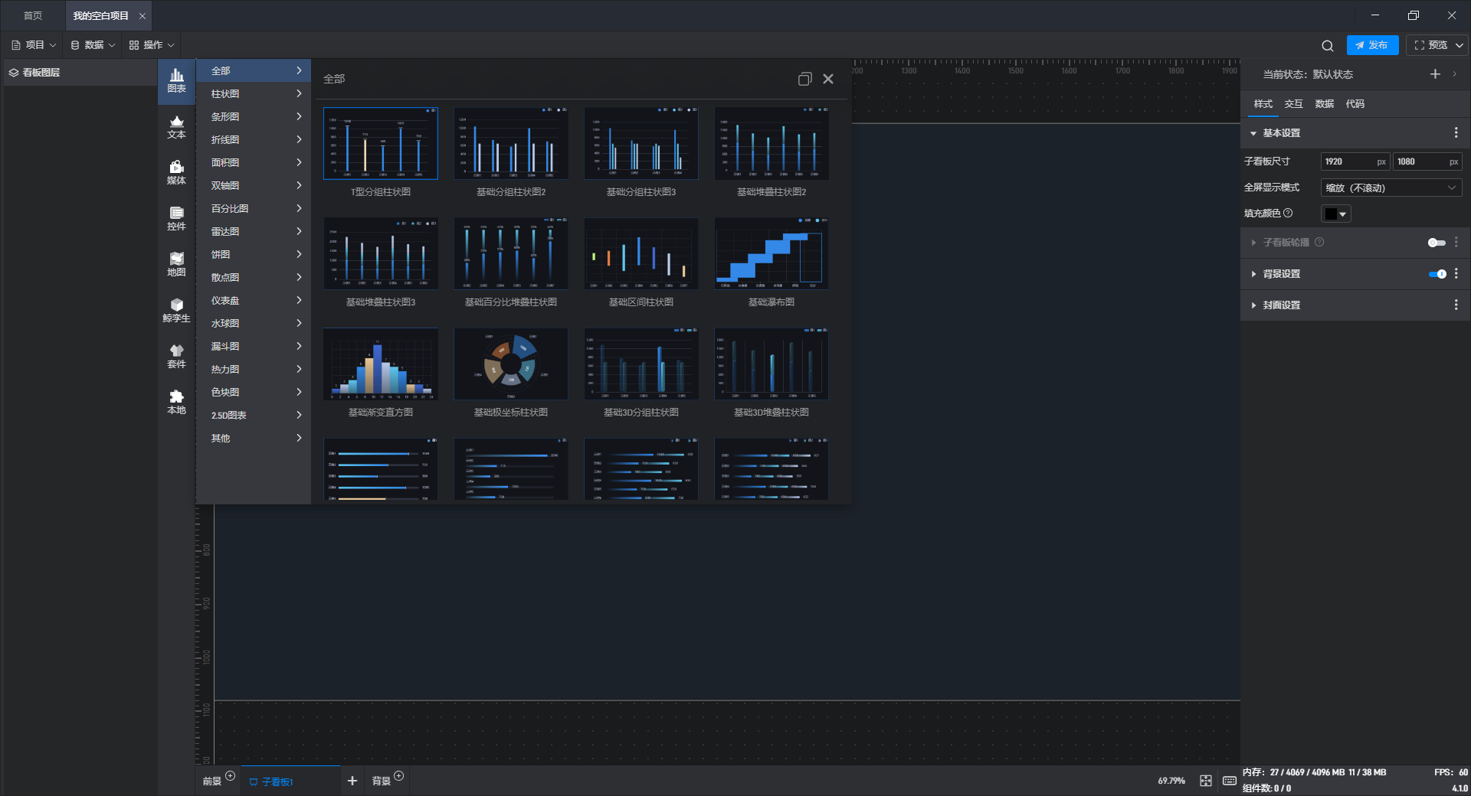This screenshot has width=1471, height=796.
Task: Click the fit-to-screen icon near zoom percentage
Action: (1206, 781)
